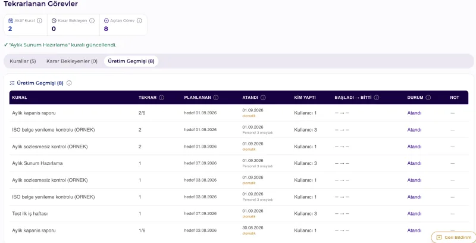Click Karar Bekleyen count 0
The width and height of the screenshot is (476, 243).
[54, 29]
